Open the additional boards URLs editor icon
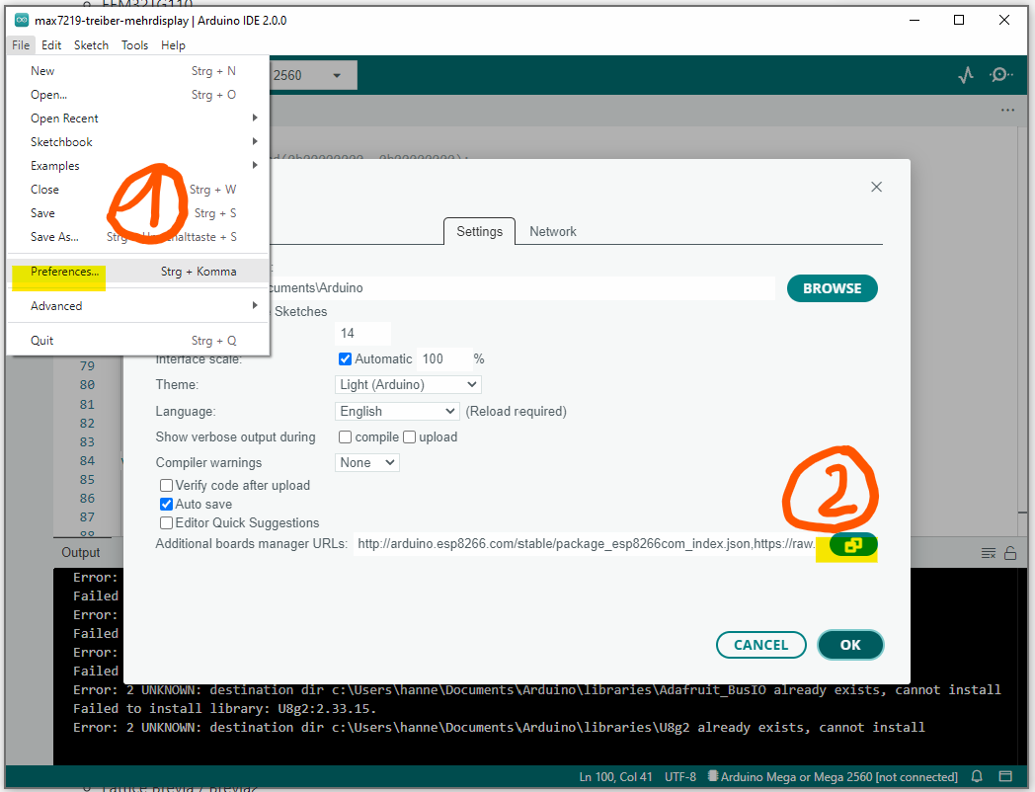 tap(853, 545)
